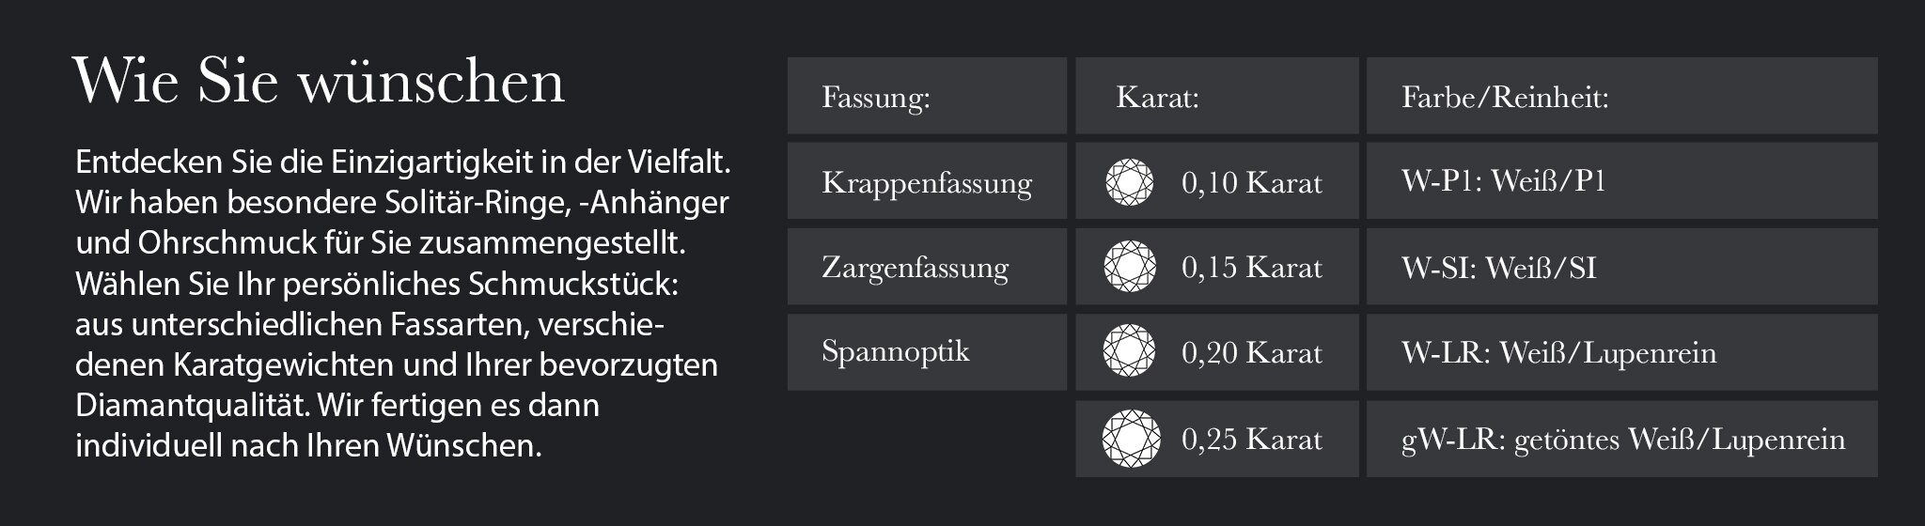Select the Zargenfassung setting option
The image size is (1925, 526).
[x=927, y=267]
